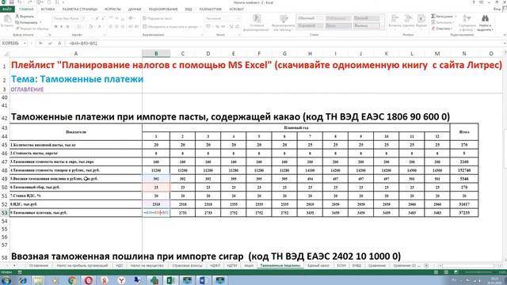The height and width of the screenshot is (285, 507).
Task: Click the AutoSum (Автосумма) sigma icon
Action: pos(433,16)
